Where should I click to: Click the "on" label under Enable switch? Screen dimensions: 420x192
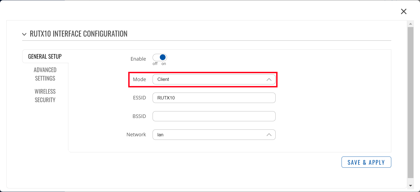pos(164,64)
